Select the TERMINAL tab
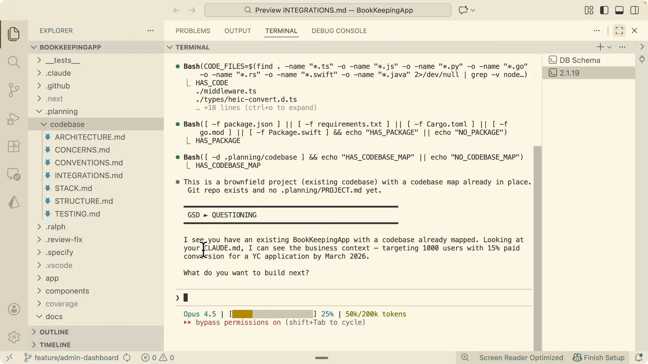This screenshot has width=648, height=364. tap(281, 31)
